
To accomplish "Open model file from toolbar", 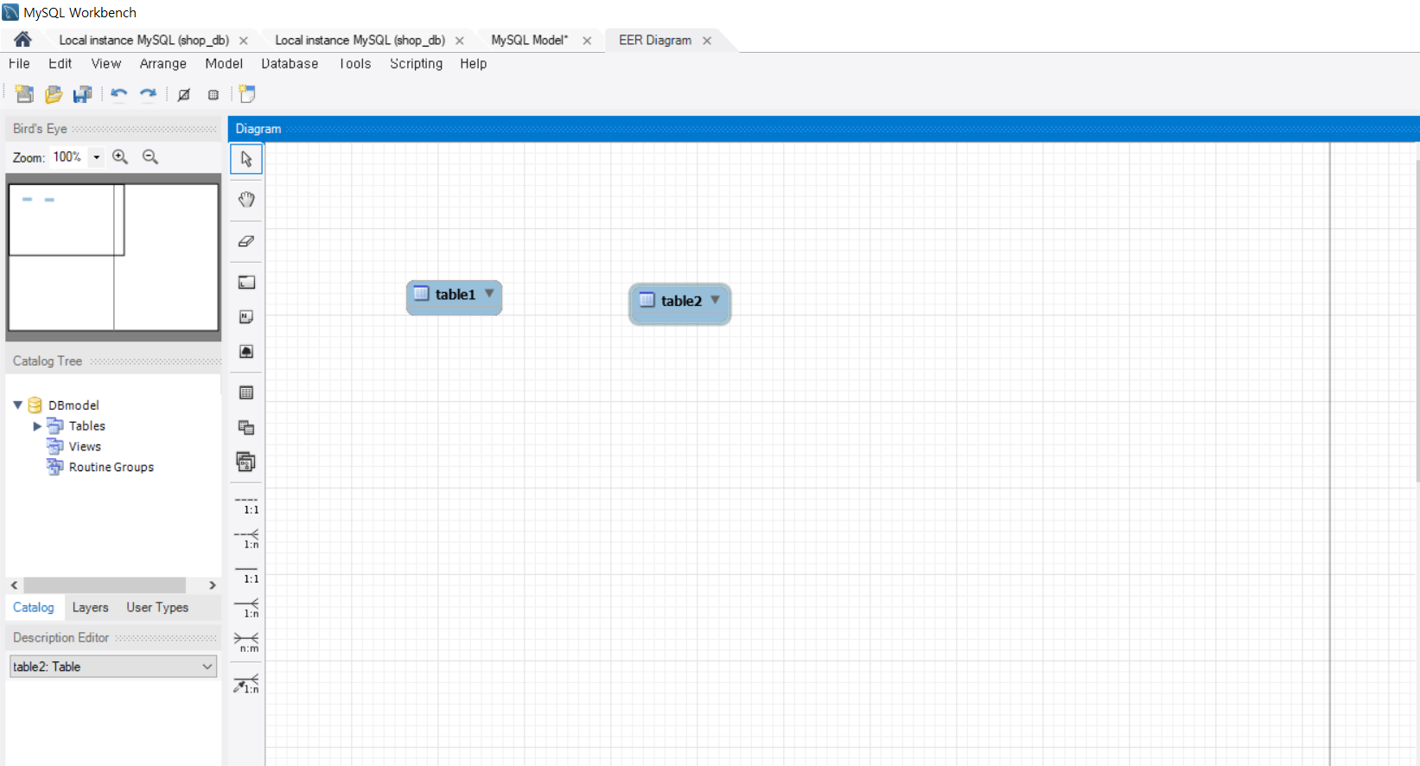I will pos(54,94).
